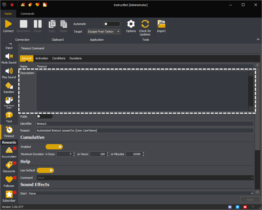The image size is (262, 210).
Task: Toggle the Public switch
Action: click(x=45, y=116)
